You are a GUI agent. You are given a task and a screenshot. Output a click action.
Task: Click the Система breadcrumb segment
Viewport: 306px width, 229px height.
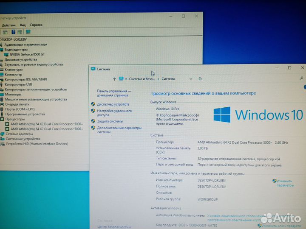168,79
